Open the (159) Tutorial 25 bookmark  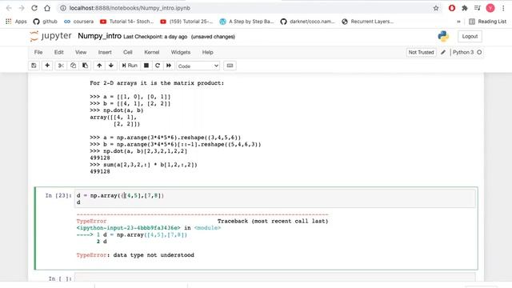coord(186,22)
